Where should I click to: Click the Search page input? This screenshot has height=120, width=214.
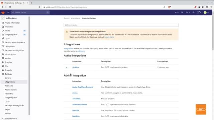pos(121,25)
